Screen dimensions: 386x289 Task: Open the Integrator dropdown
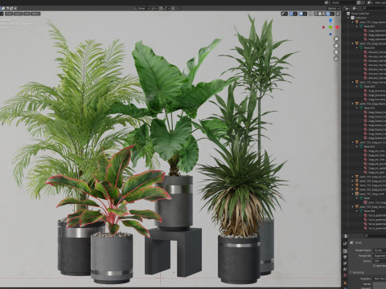tap(380, 279)
